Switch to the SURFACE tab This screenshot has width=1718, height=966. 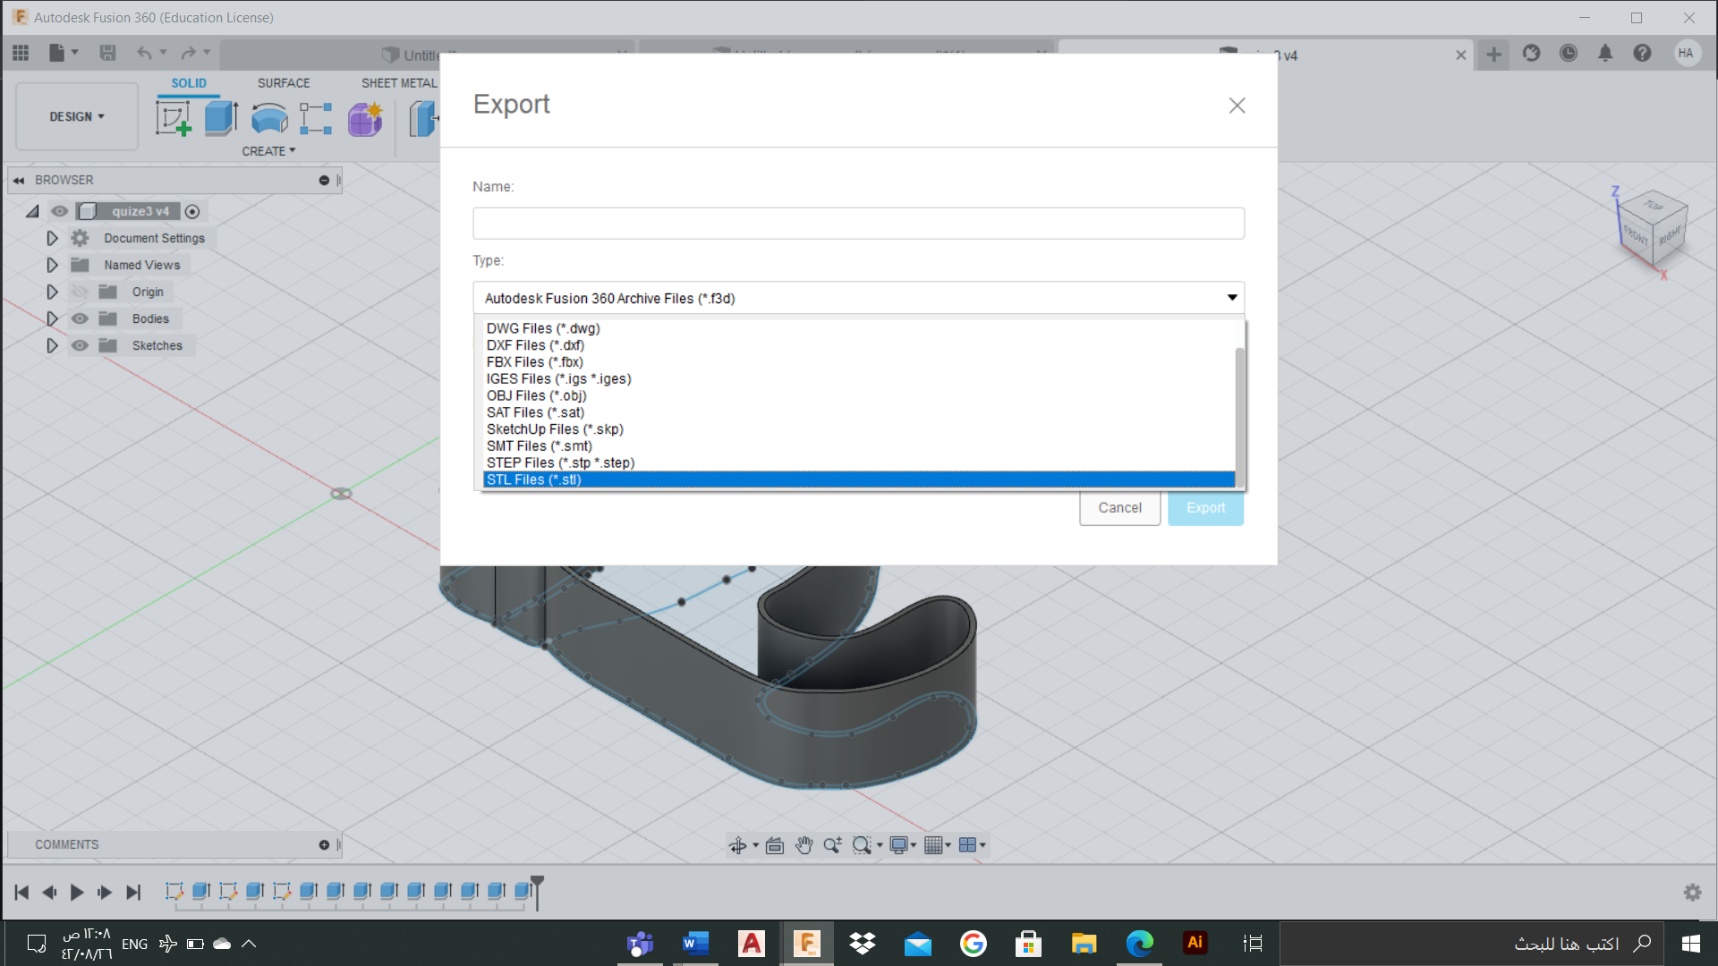(x=284, y=83)
